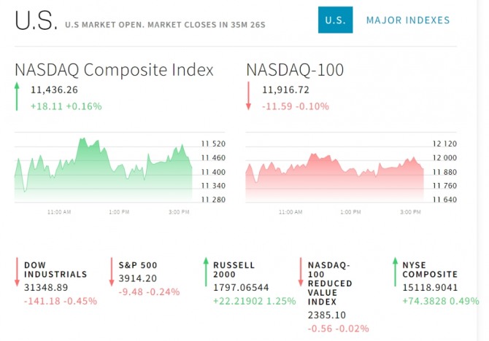
Task: Open the Dow Industrials index
Action: 55,270
